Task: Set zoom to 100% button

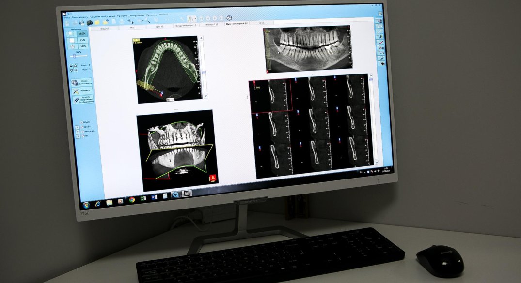Action: click(x=82, y=34)
